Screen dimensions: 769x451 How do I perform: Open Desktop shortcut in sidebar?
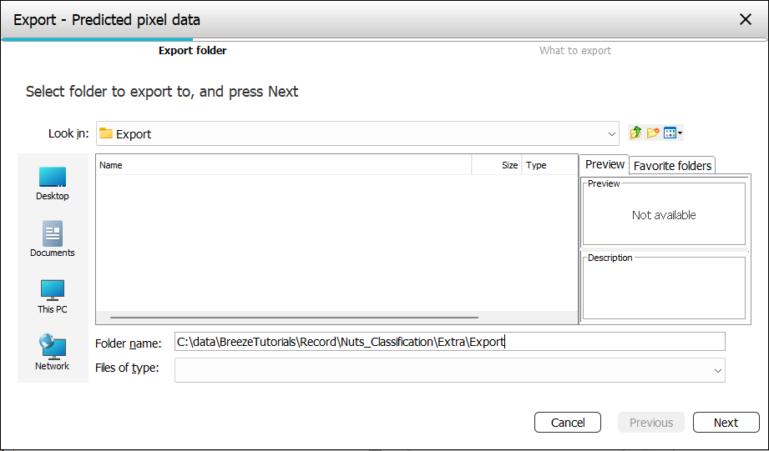[x=52, y=183]
